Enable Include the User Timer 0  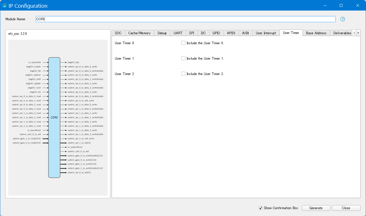(183, 43)
